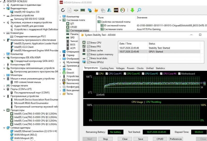Uncheck Stress cache checkbox
Image resolution: width=207 pixels, height=141 pixels.
pyautogui.click(x=88, y=50)
